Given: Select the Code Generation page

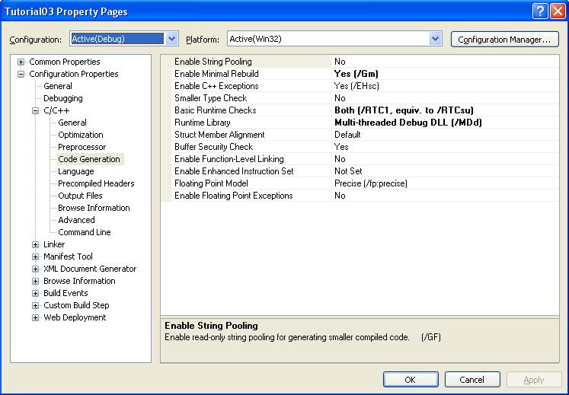Looking at the screenshot, I should (x=89, y=159).
